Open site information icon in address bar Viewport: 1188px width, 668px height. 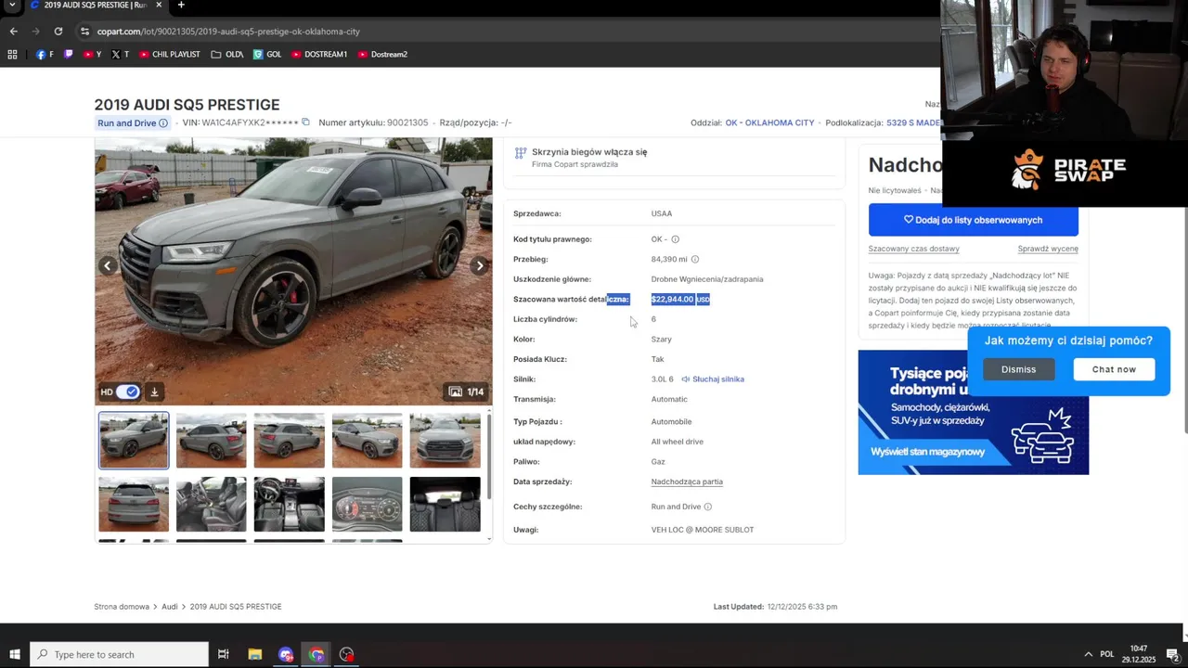84,32
